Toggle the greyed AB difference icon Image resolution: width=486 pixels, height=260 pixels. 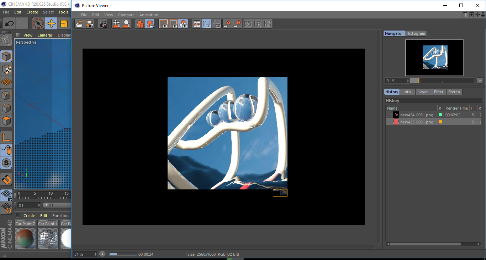[216, 24]
